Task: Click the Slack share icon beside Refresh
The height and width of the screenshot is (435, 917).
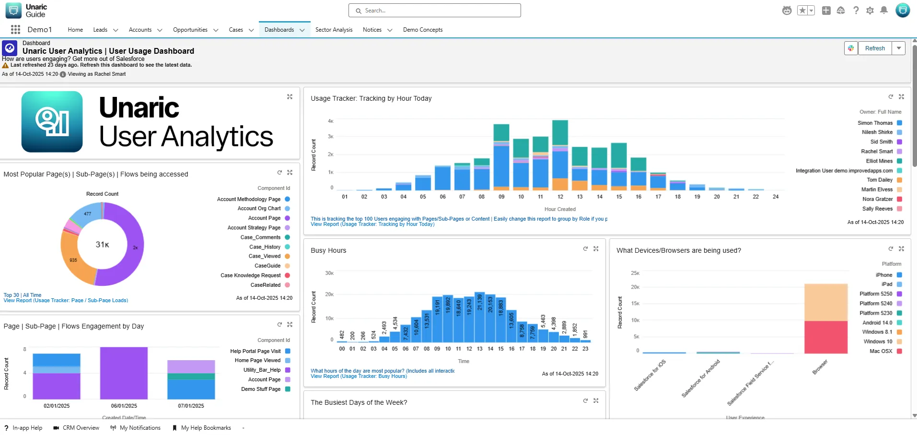Action: tap(851, 48)
